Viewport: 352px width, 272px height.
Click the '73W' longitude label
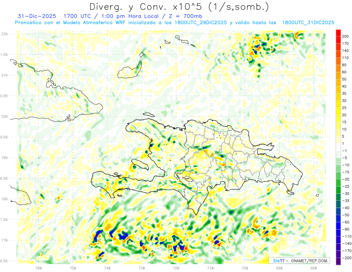point(142,268)
